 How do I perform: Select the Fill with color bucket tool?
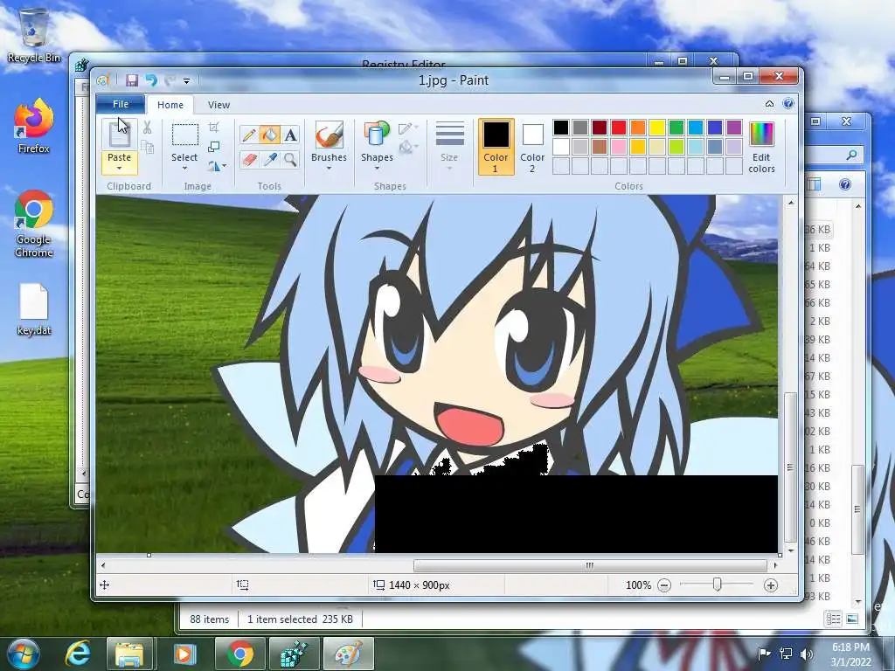coord(269,135)
